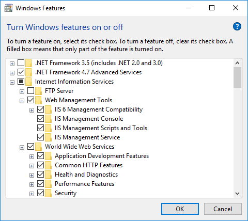Screen dimensions: 248x221
Task: Select the 'World Wide Web Services' label
Action: tap(80, 147)
